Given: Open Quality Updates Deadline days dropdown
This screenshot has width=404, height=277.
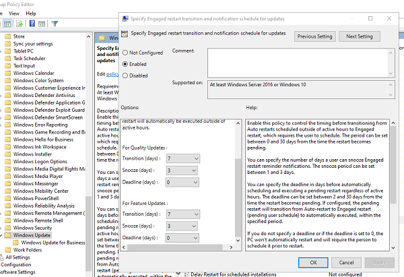Looking at the screenshot, I should pos(182,183).
